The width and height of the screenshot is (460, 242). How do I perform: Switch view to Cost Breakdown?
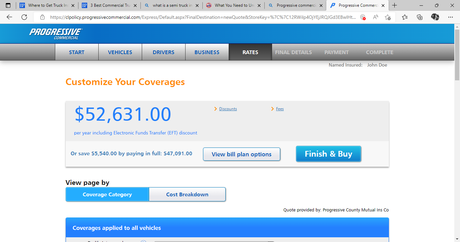[187, 194]
